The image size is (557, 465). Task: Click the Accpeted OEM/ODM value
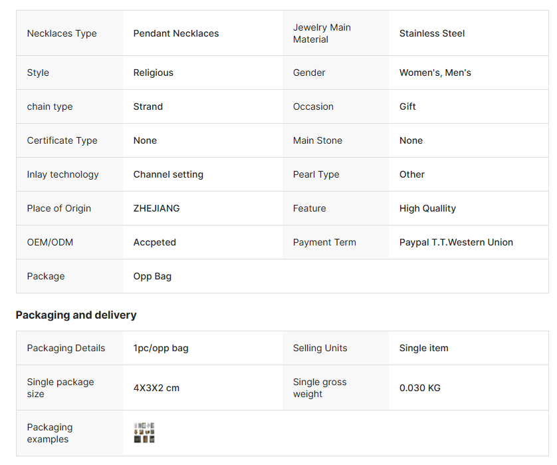[155, 242]
